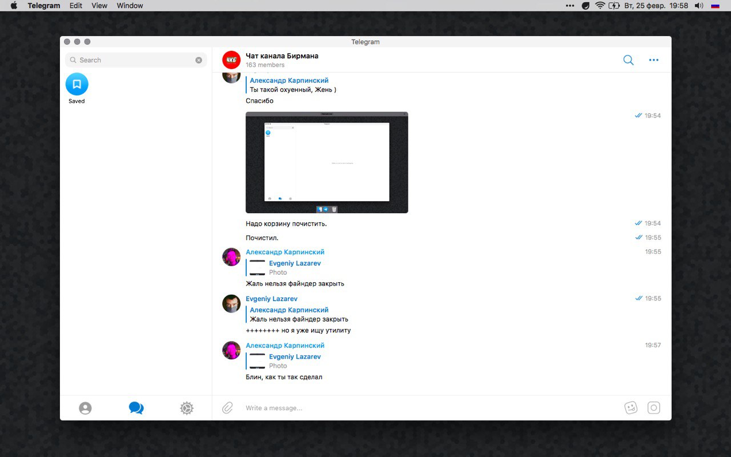Click the message '++++++++ но я уже ищу утилиту'
The image size is (731, 457).
298,330
